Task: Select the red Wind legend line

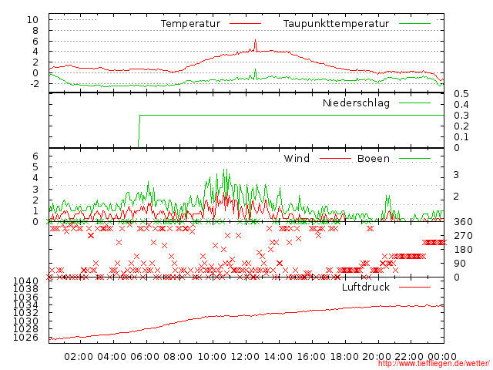Action: 335,158
